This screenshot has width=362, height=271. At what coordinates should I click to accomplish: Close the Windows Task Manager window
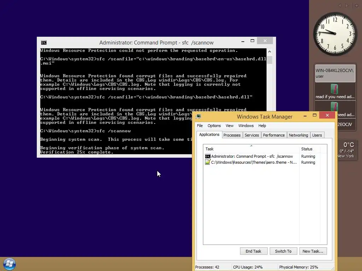click(x=327, y=115)
